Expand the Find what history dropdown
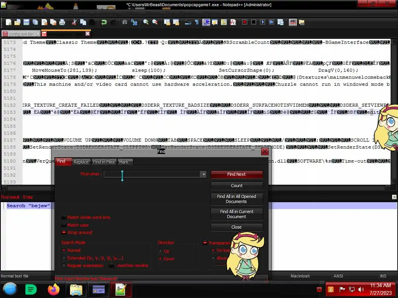Image resolution: width=398 pixels, height=298 pixels. pyautogui.click(x=204, y=174)
